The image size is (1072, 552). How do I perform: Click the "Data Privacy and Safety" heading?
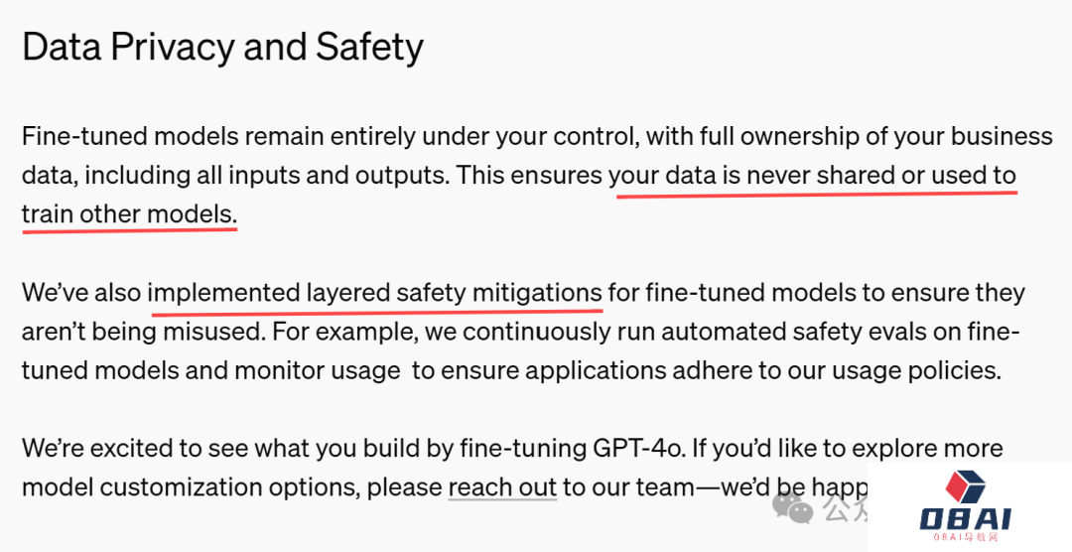pyautogui.click(x=222, y=47)
